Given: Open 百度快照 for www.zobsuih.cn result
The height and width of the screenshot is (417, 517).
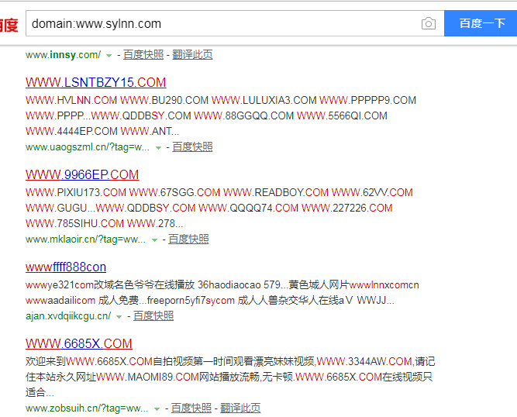Looking at the screenshot, I should [x=191, y=408].
